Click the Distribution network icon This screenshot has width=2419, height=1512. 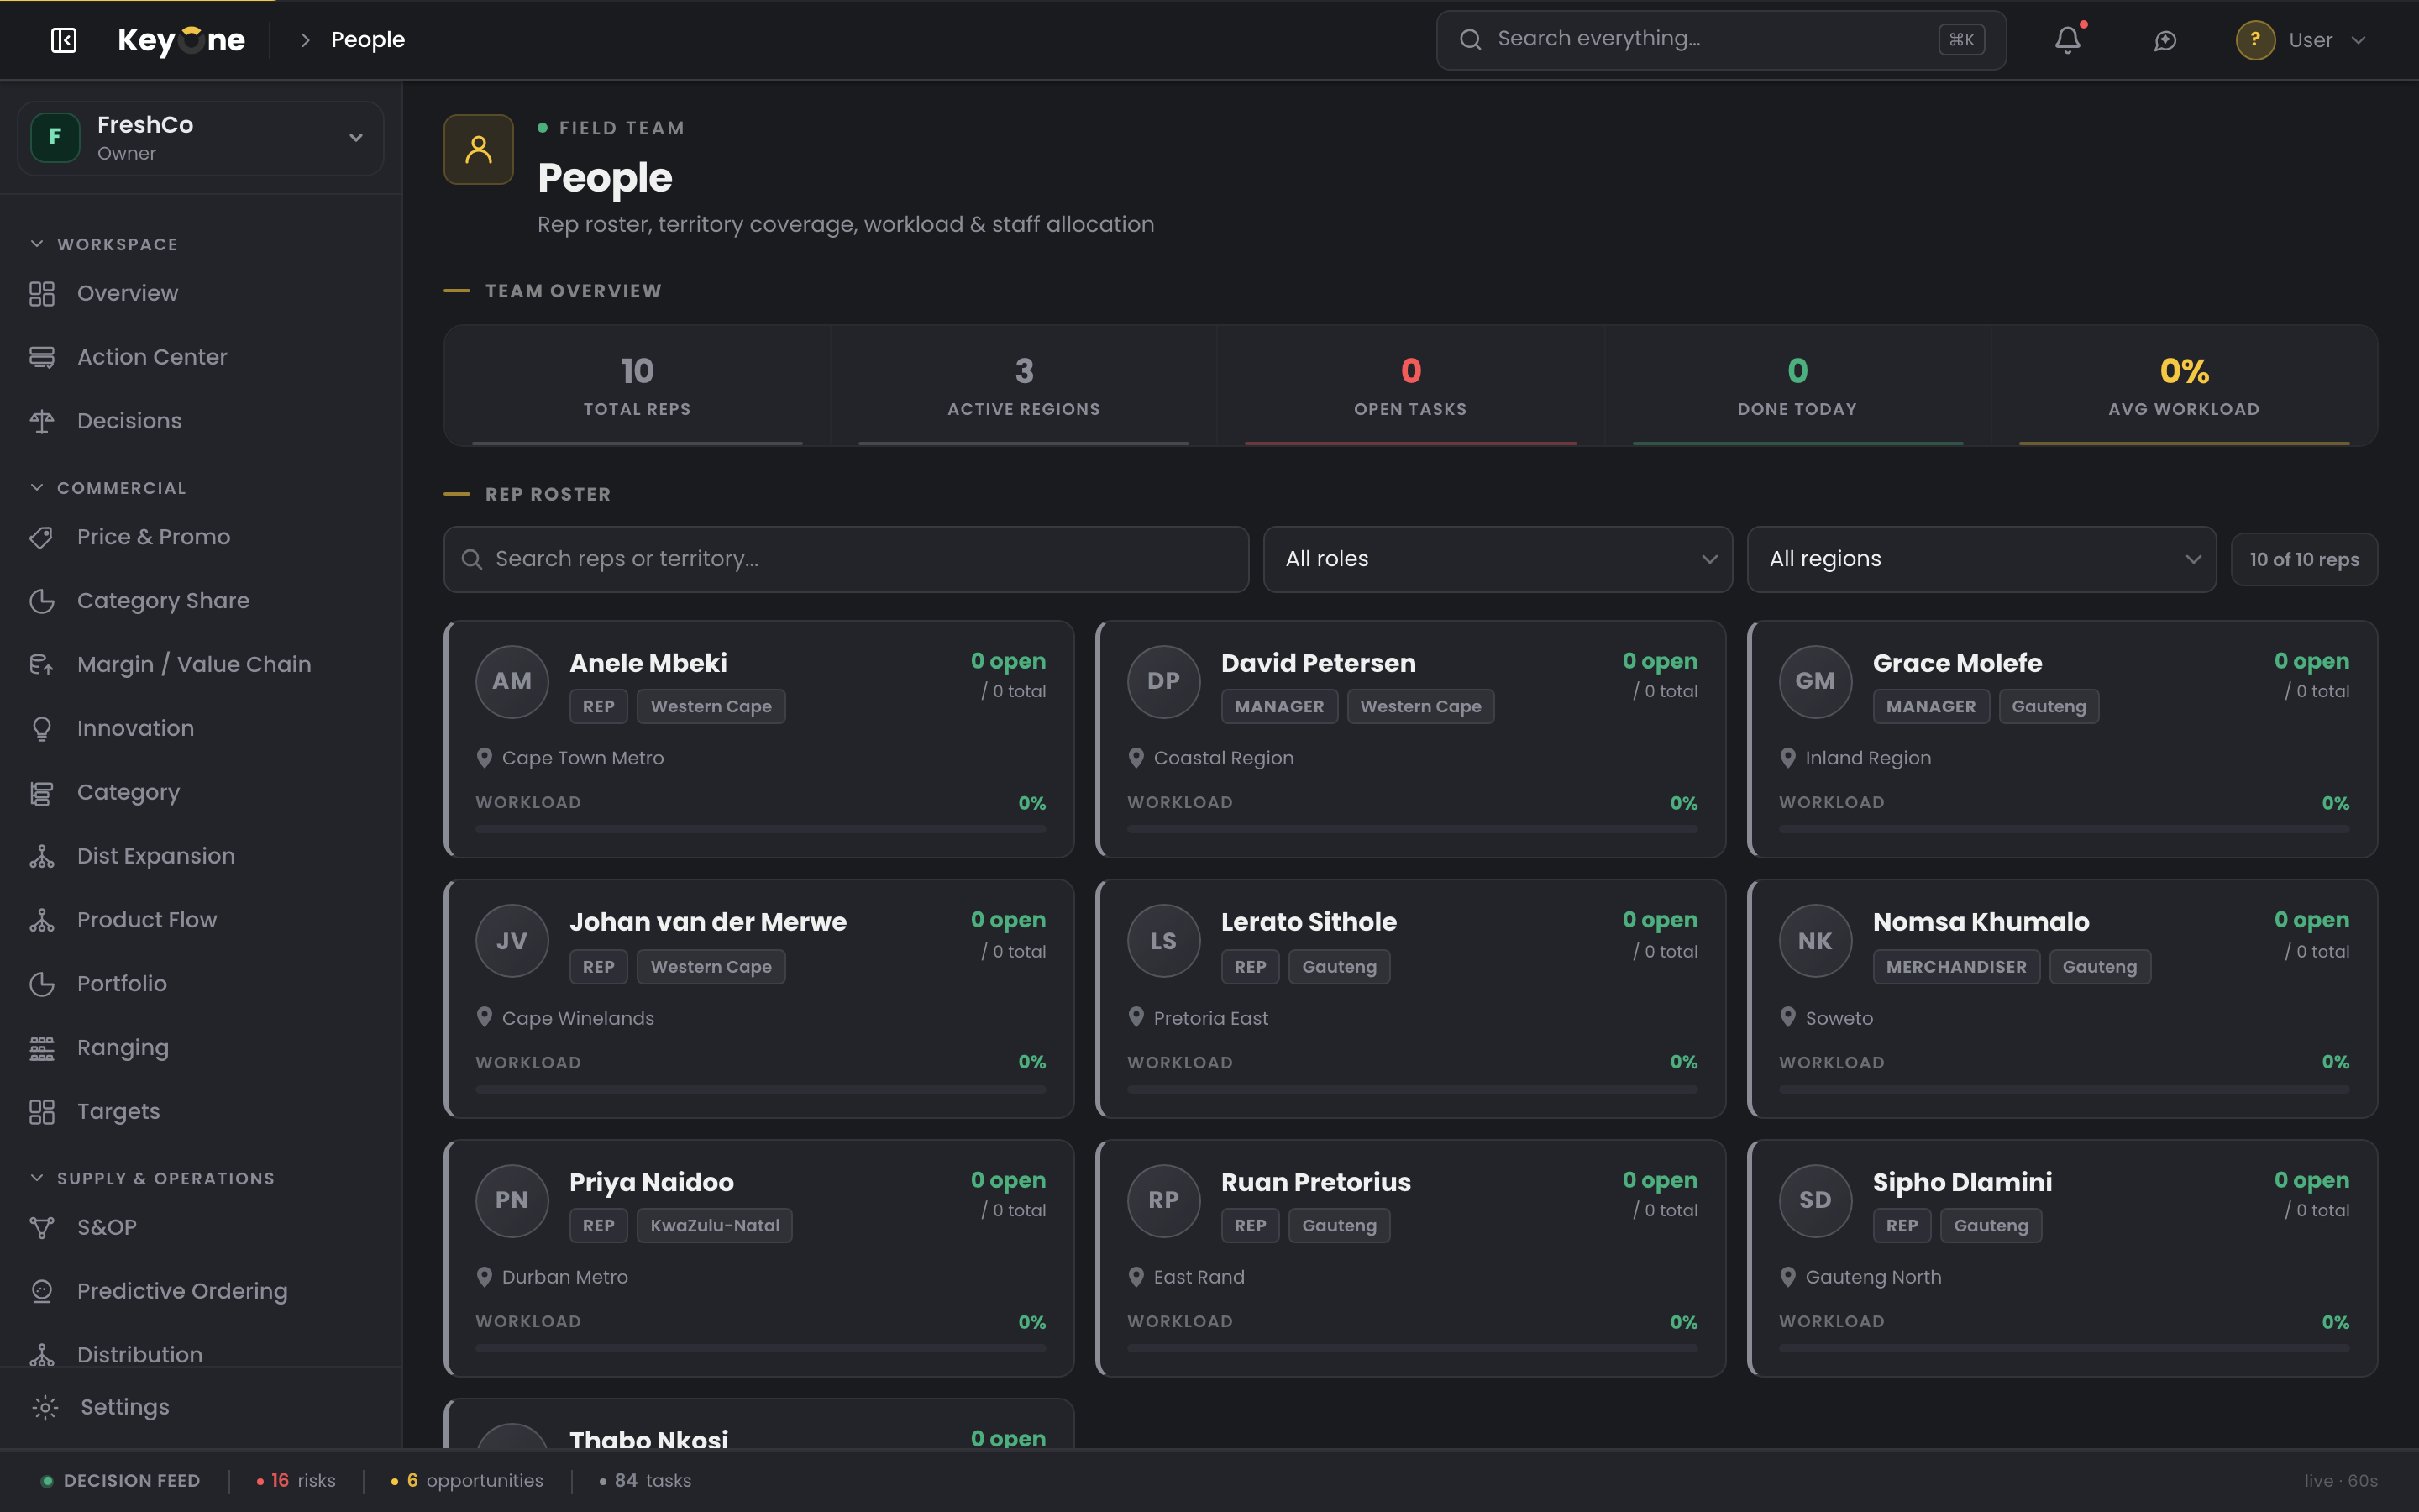coord(42,1355)
